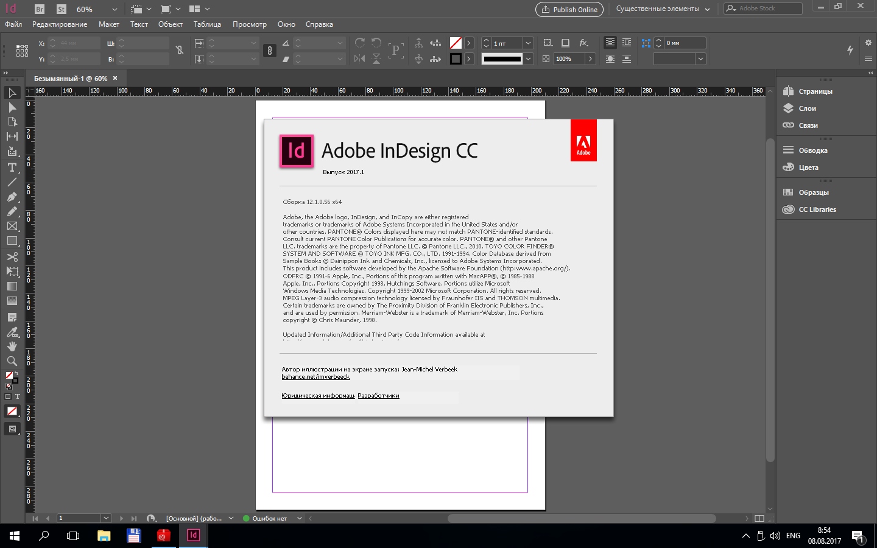
Task: Select the Scissors tool
Action: tap(12, 256)
